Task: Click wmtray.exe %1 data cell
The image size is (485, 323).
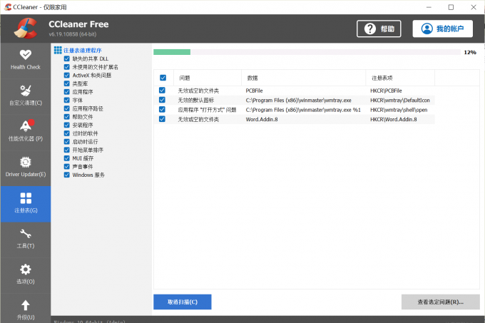Action: tap(303, 110)
